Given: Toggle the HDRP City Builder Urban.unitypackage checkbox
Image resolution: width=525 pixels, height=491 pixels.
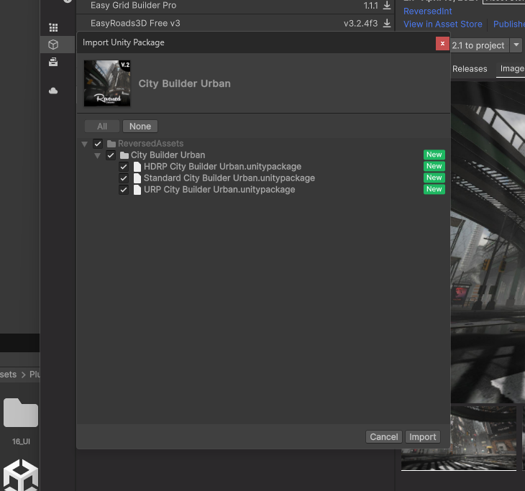Looking at the screenshot, I should (x=124, y=167).
